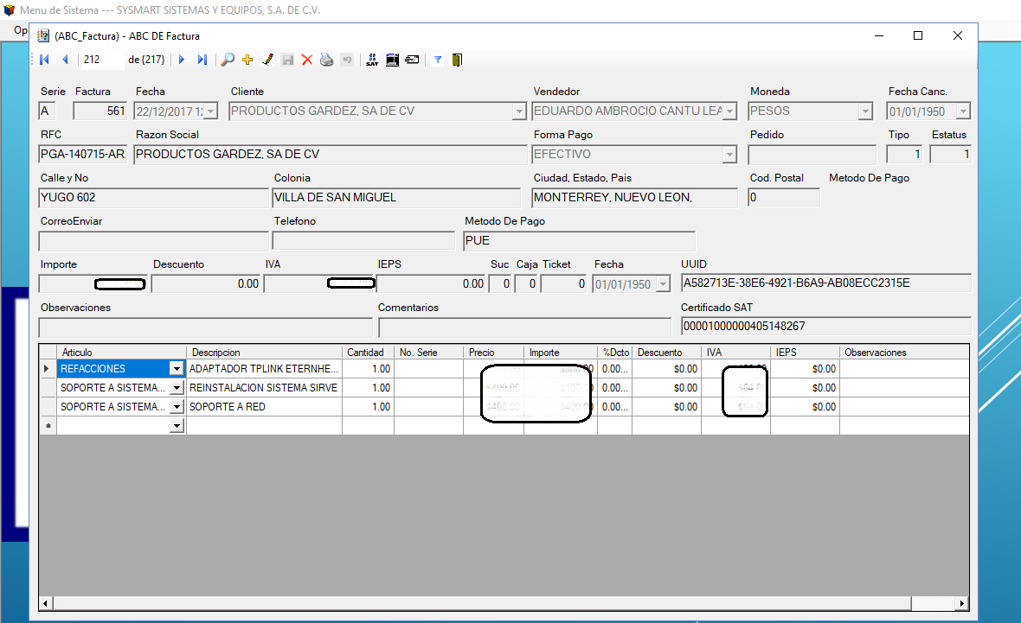Click the Calle y No field YUGO 602
1021x623 pixels.
[154, 198]
